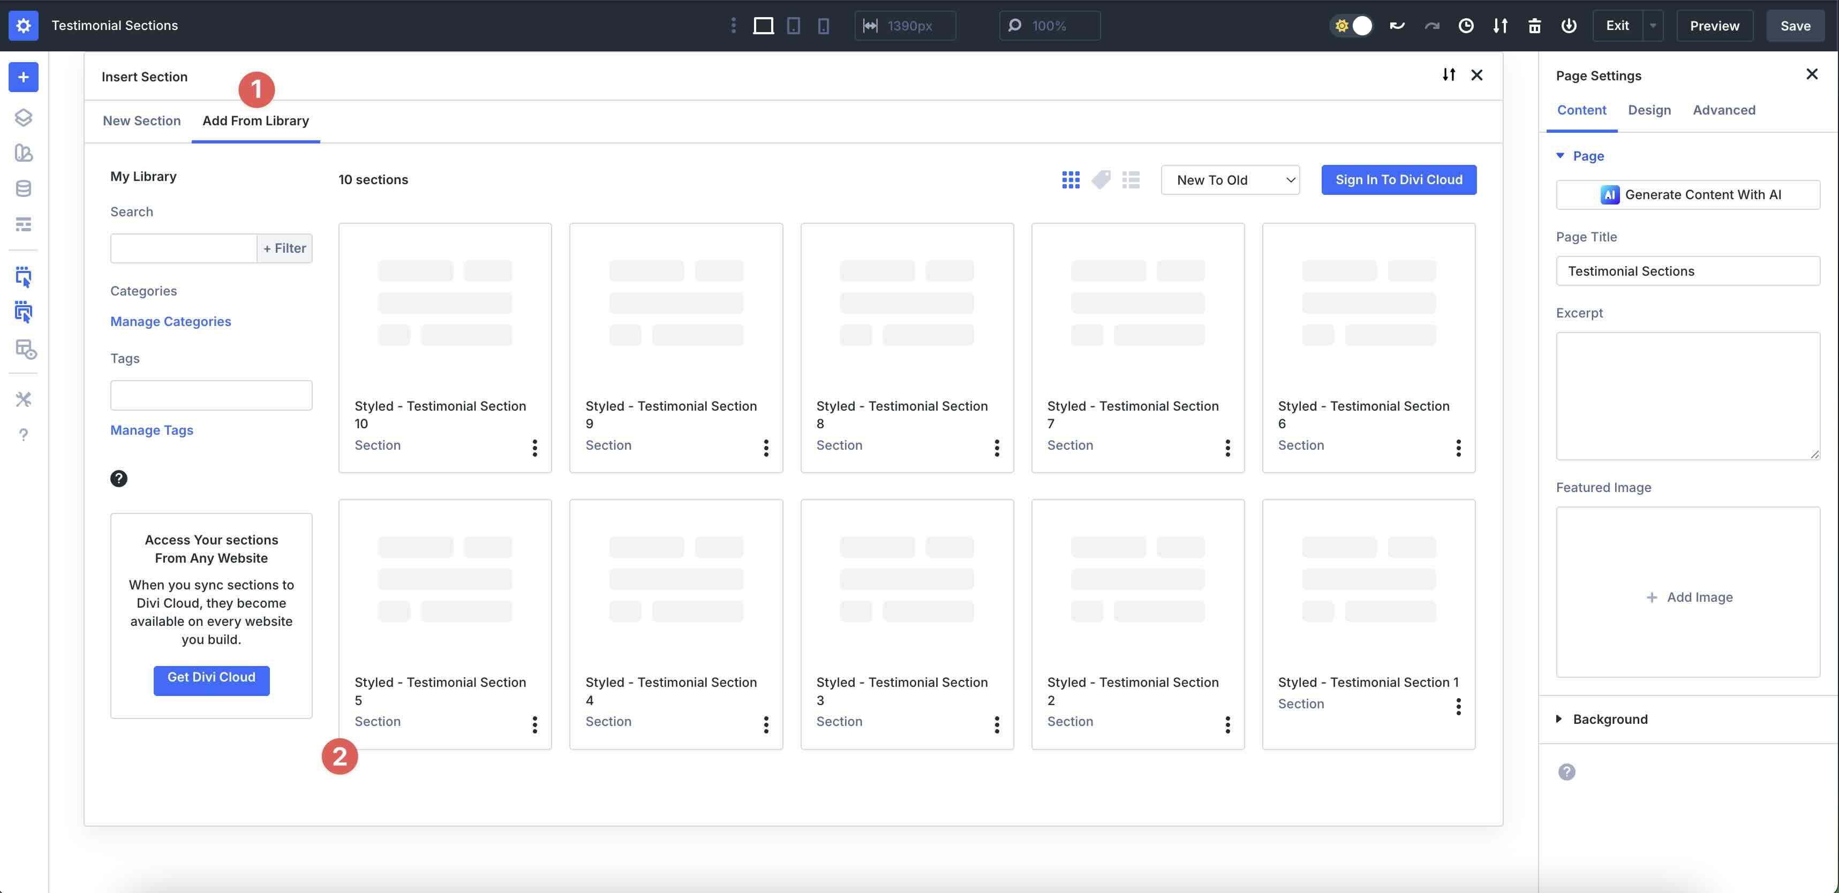1839x893 pixels.
Task: Click Generate Content With AI
Action: [x=1689, y=194]
